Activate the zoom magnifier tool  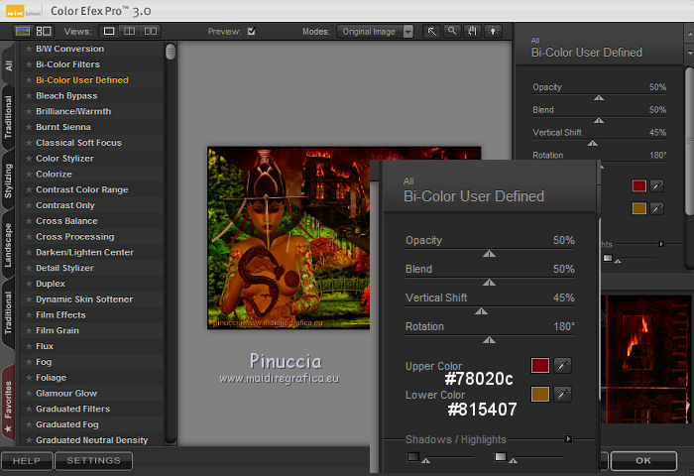pos(451,32)
